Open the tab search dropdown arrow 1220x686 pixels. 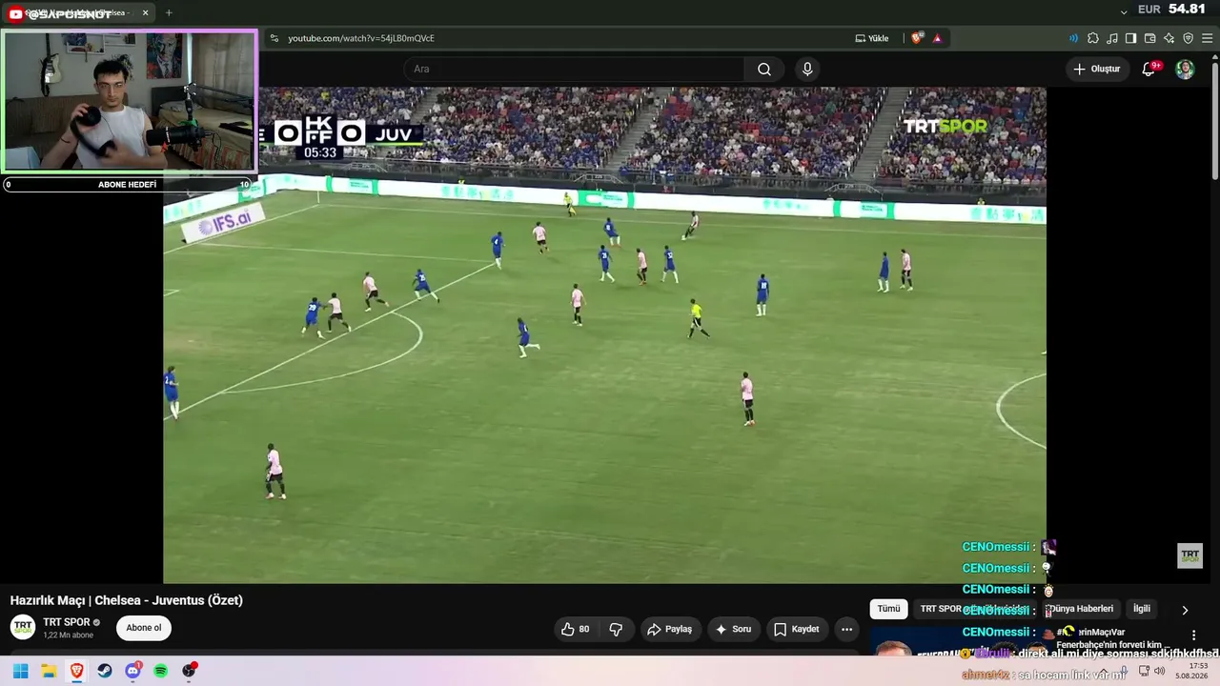coord(1124,11)
